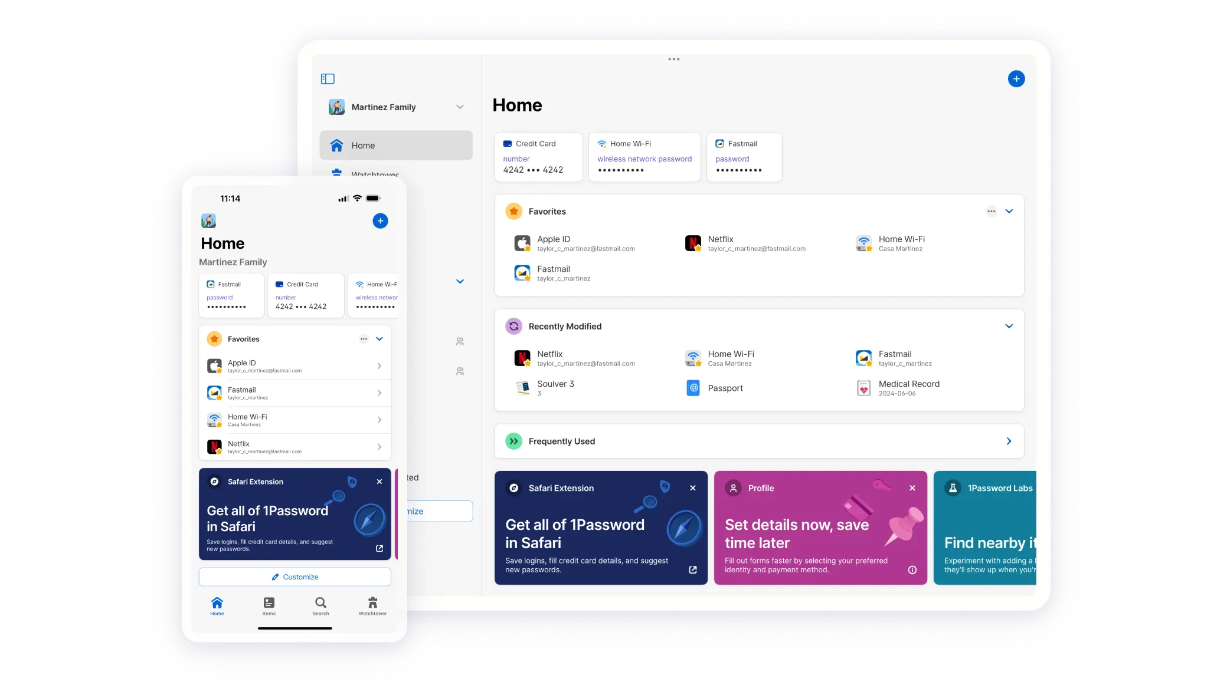
Task: Toggle Favorites section overflow menu
Action: click(992, 211)
